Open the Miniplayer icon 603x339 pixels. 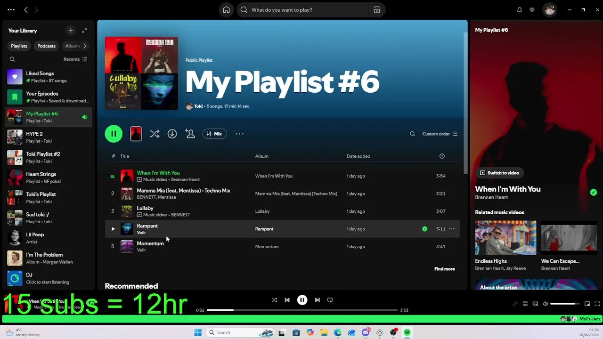click(587, 304)
